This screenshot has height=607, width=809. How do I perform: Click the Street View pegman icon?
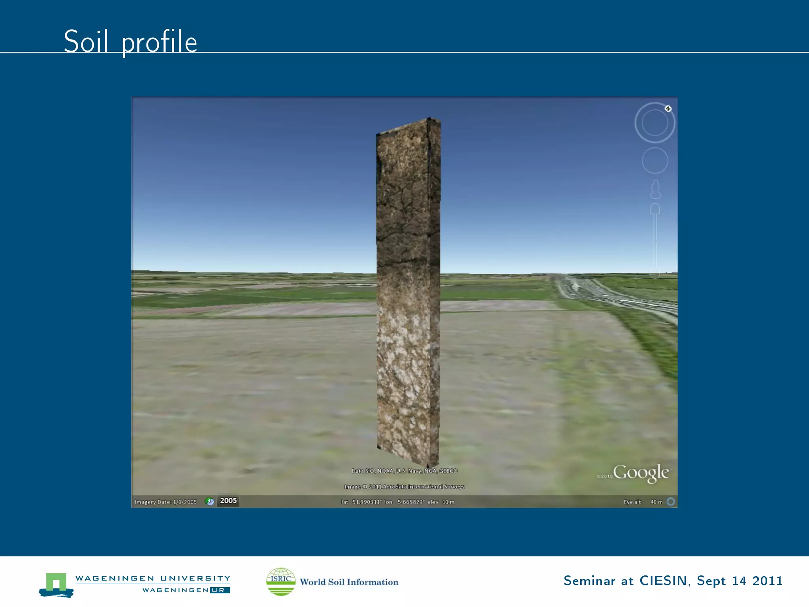point(655,189)
